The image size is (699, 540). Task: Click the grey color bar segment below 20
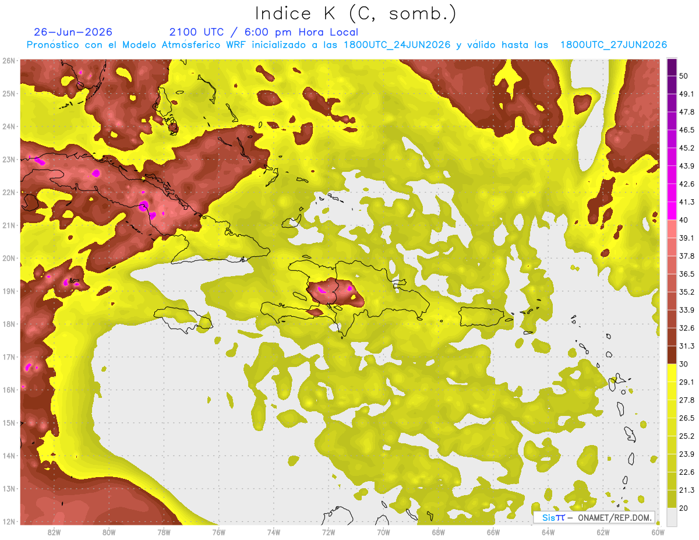pyautogui.click(x=672, y=516)
